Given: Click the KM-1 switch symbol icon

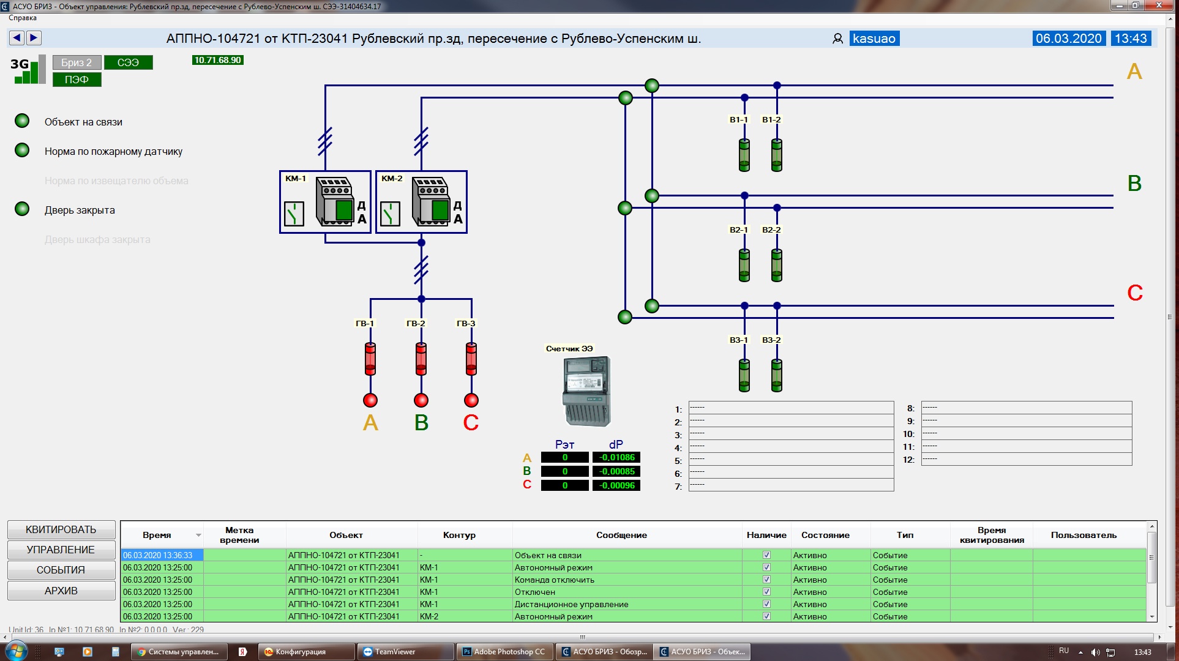Looking at the screenshot, I should pyautogui.click(x=294, y=214).
